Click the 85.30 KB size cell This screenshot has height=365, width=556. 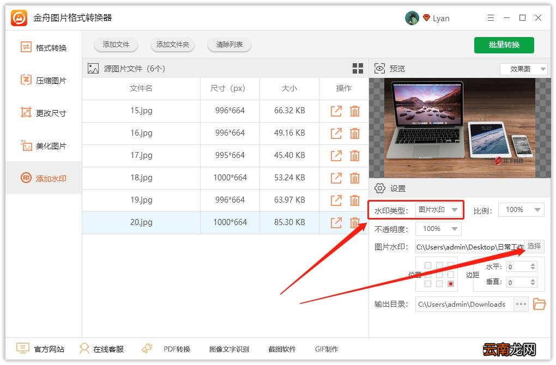(x=289, y=222)
